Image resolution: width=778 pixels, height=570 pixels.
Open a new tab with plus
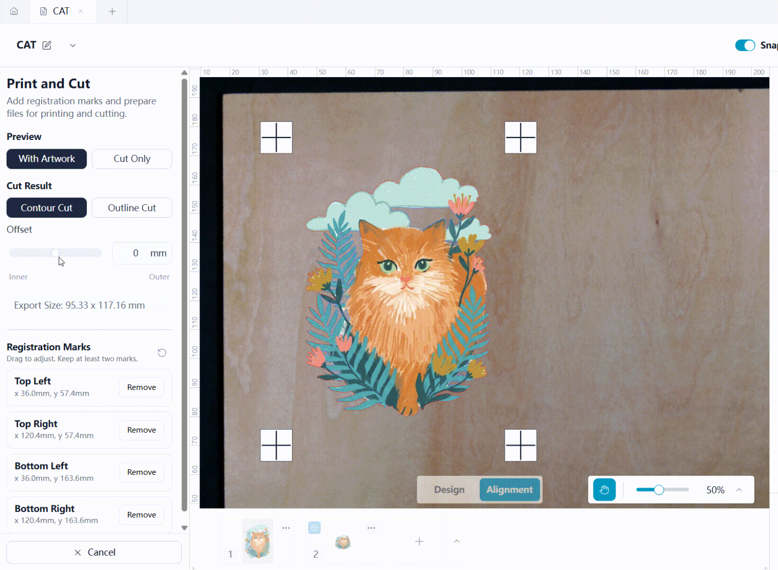coord(112,11)
